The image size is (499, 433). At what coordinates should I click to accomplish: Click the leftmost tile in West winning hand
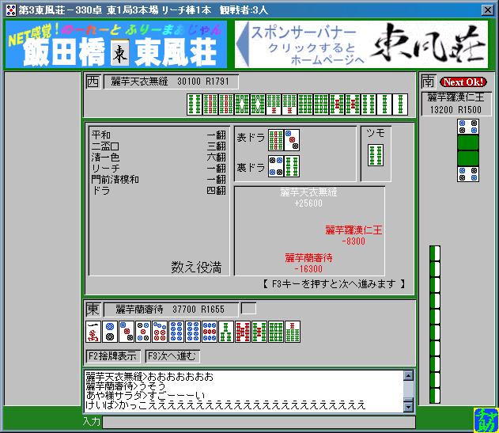pos(195,104)
